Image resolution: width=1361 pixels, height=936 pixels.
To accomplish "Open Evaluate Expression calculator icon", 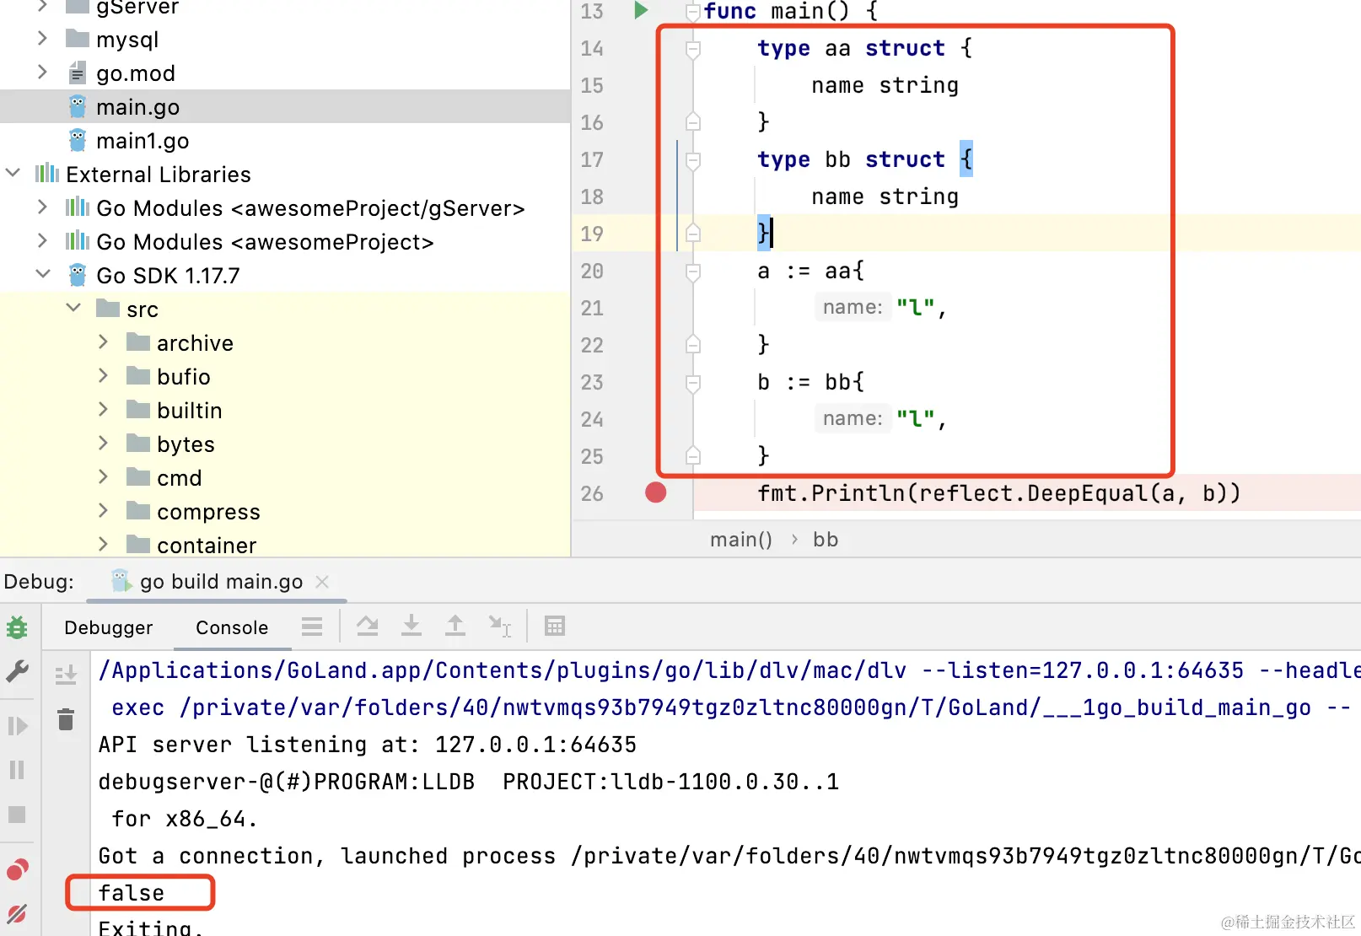I will click(x=554, y=626).
